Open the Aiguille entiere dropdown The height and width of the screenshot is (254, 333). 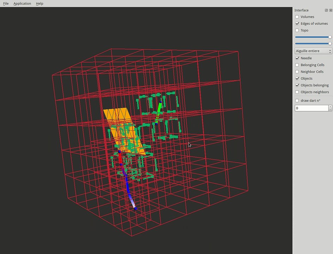tap(313, 51)
